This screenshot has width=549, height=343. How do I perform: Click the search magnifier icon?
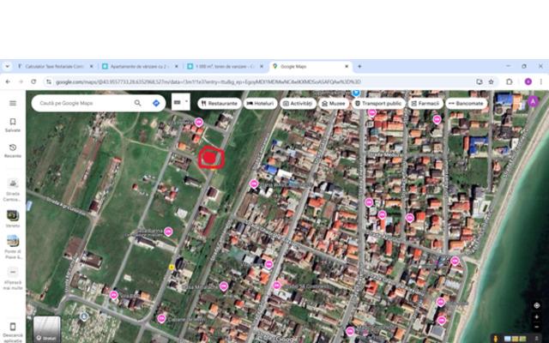138,103
